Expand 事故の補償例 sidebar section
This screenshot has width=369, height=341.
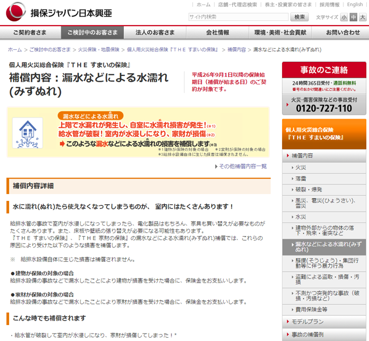click(x=324, y=334)
